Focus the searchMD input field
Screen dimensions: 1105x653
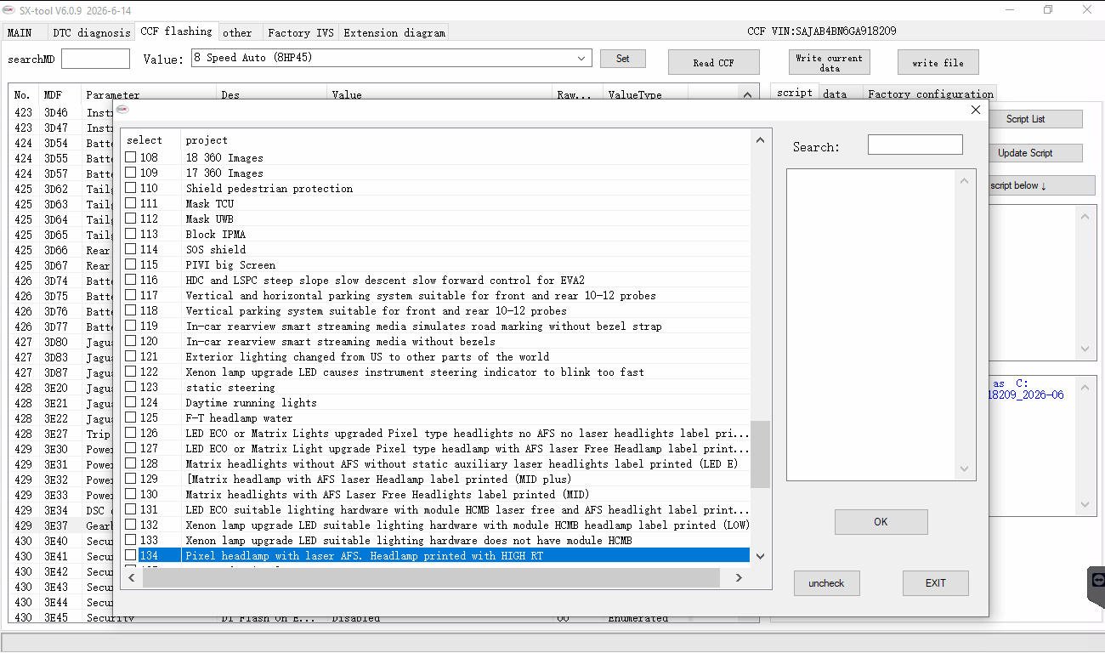point(95,59)
